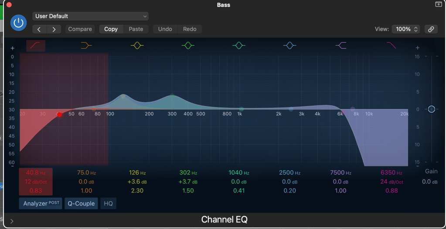
Task: Expand the disclosure arrow at bottom left
Action: (12, 221)
